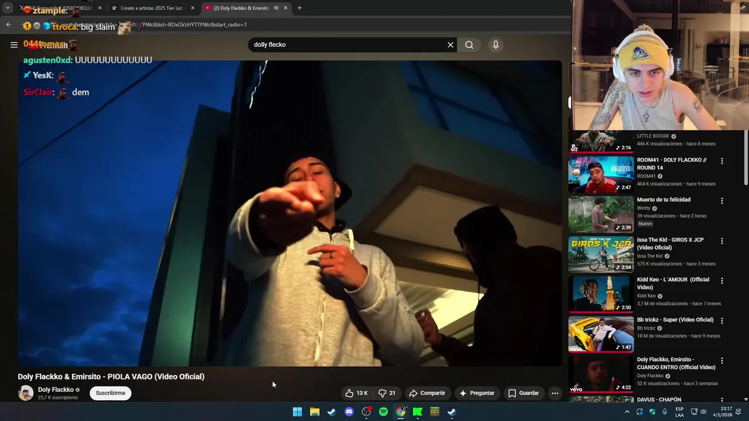Play Issa The Kid GIROS X JCP thumbnail
The width and height of the screenshot is (749, 421).
601,254
